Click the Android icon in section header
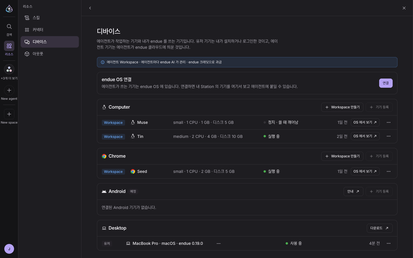Image resolution: width=413 pixels, height=258 pixels. 104,191
